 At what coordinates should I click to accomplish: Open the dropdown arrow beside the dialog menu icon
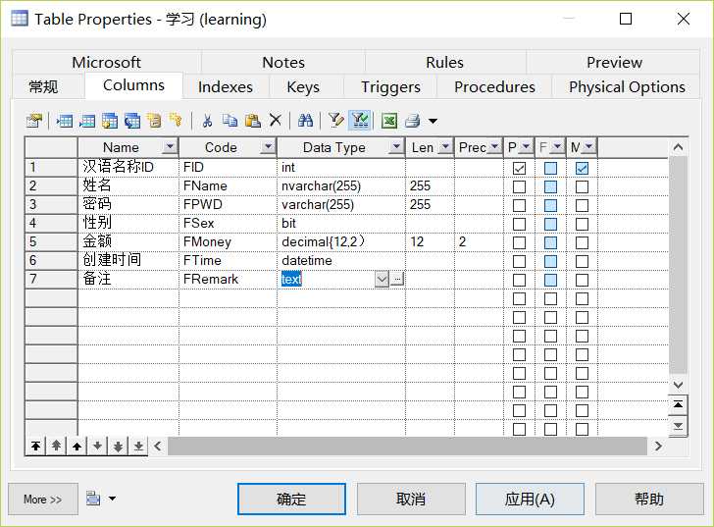coord(112,499)
